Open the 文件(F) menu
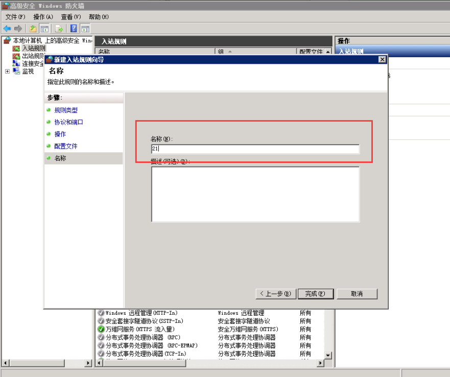Image resolution: width=450 pixels, height=377 pixels. (x=15, y=17)
